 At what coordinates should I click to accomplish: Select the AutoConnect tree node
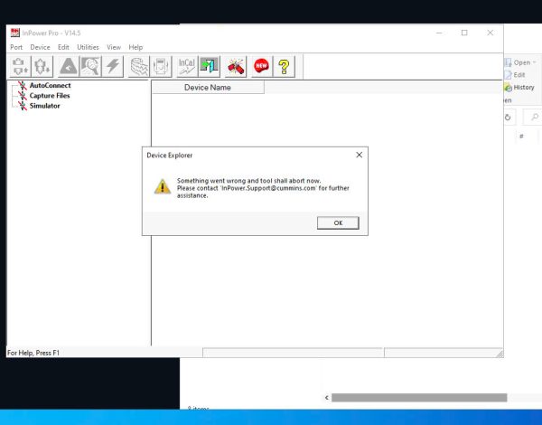(50, 86)
